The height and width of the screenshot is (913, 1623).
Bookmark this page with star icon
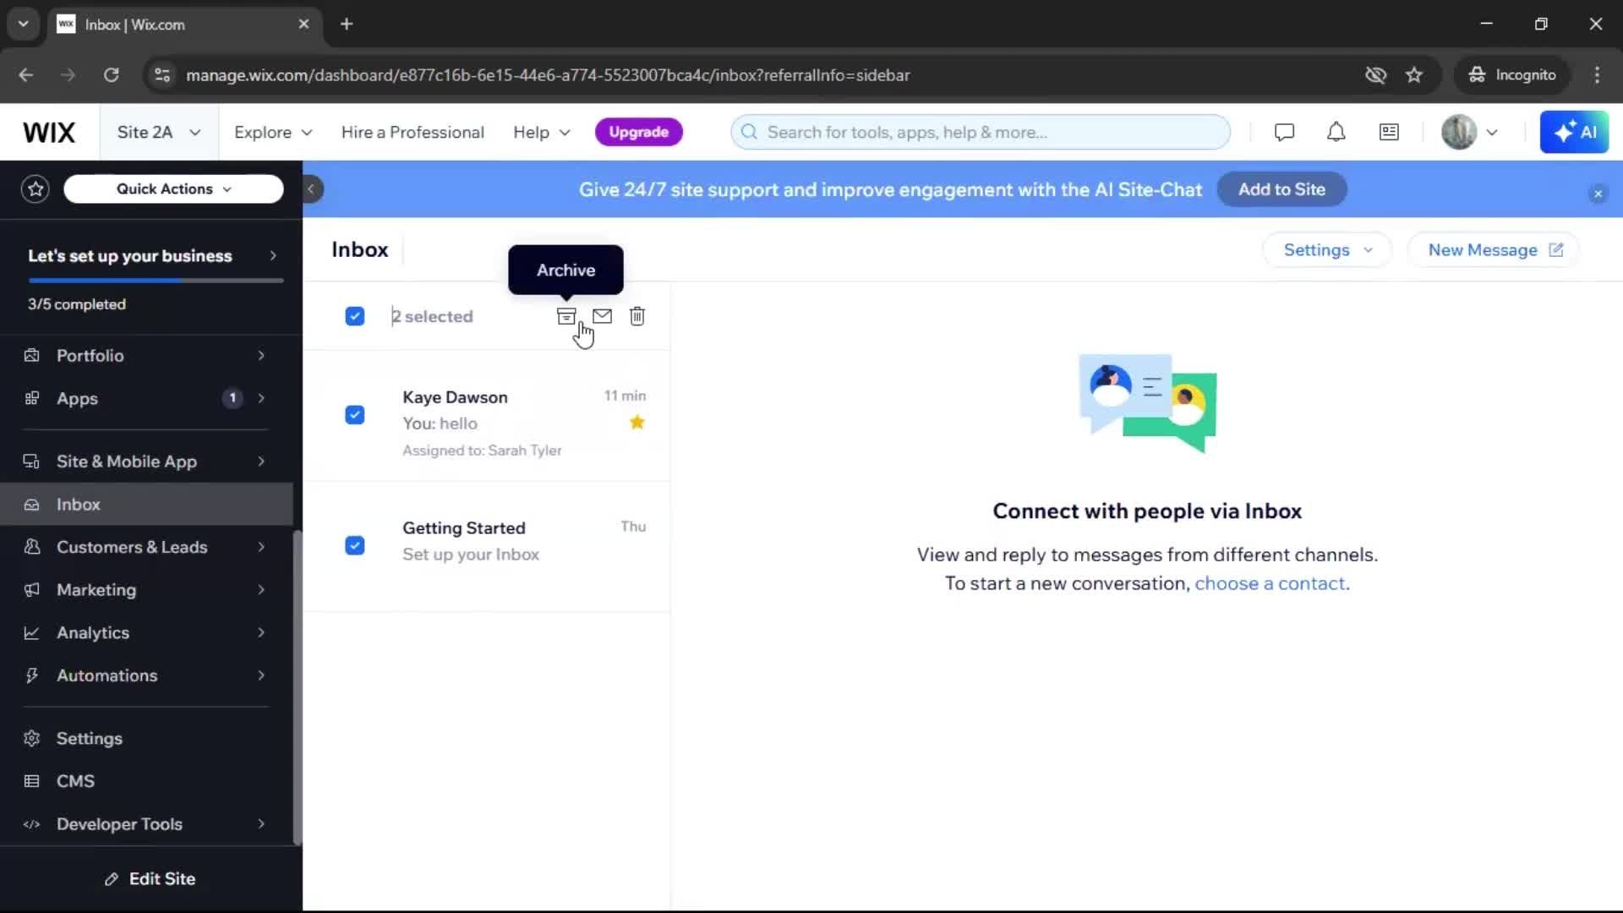coord(1414,74)
